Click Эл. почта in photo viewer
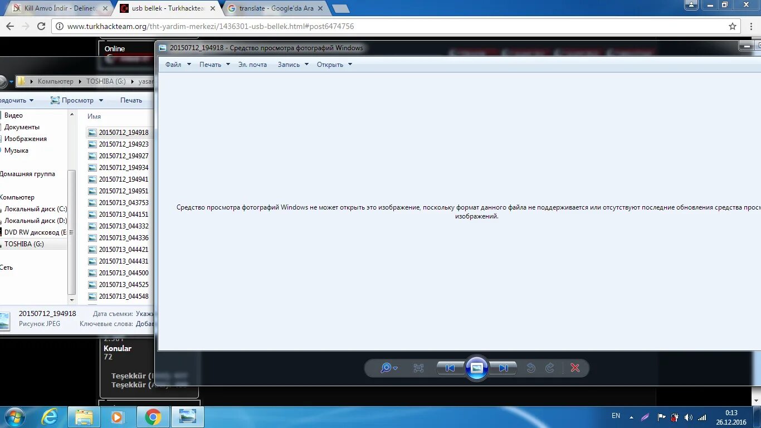This screenshot has height=428, width=761. (x=252, y=65)
